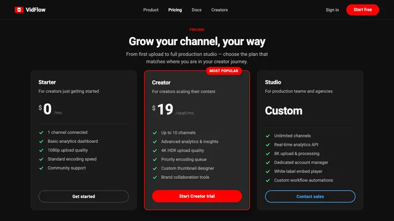The height and width of the screenshot is (221, 394).
Task: Click 'Real-time analytics API' feature text
Action: tap(296, 144)
